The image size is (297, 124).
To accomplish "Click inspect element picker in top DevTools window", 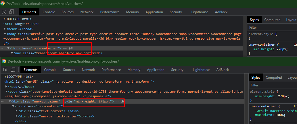I will pyautogui.click(x=4, y=12).
